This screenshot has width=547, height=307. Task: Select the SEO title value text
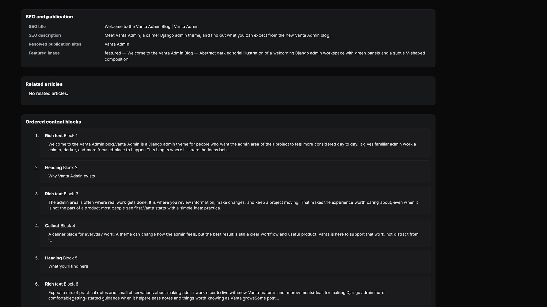coord(151,27)
